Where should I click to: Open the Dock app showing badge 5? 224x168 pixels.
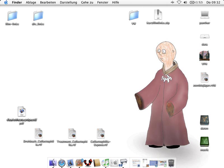[79, 163]
